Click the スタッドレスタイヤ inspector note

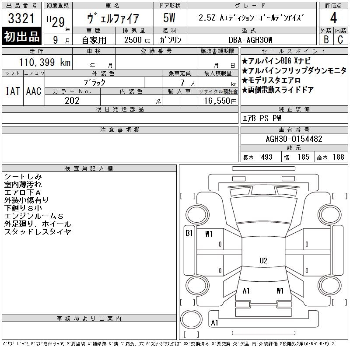(38, 232)
